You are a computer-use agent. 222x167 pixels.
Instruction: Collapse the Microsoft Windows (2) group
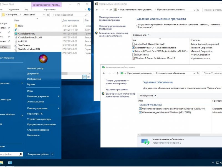point(151,105)
